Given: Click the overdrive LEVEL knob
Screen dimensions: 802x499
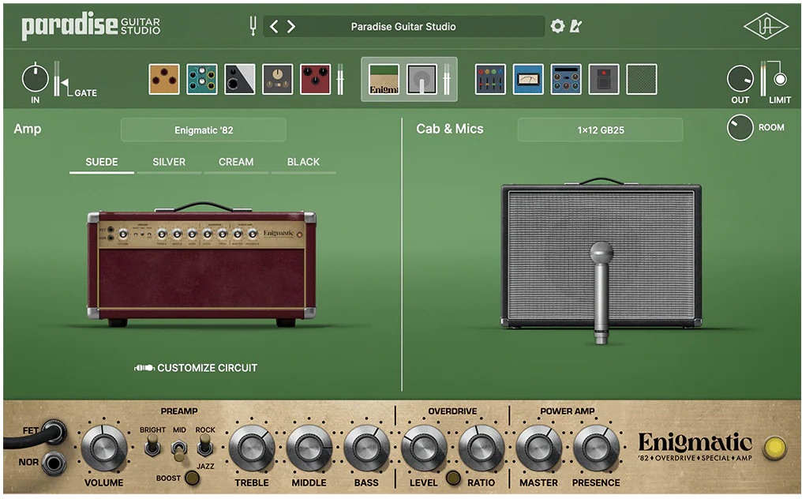Looking at the screenshot, I should click(x=424, y=448).
